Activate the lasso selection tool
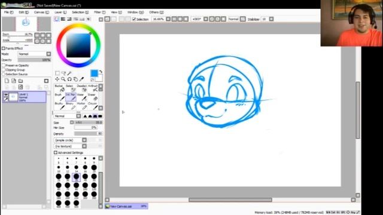This screenshot has height=215, width=383. (x=63, y=73)
